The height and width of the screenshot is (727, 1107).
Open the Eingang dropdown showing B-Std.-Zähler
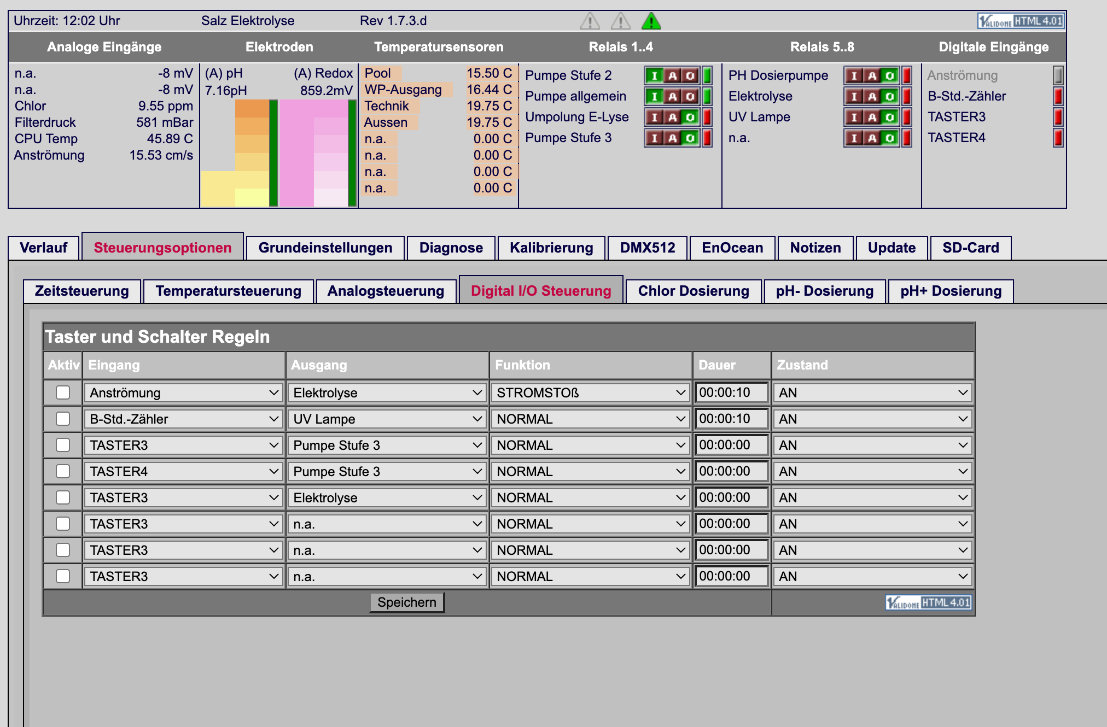pos(183,419)
